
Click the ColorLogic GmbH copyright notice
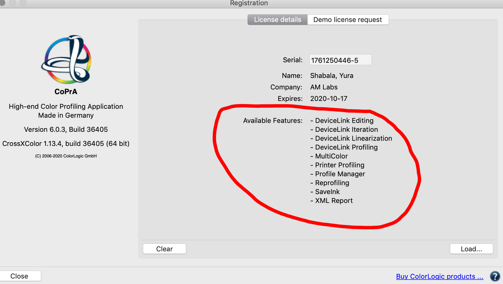click(66, 156)
